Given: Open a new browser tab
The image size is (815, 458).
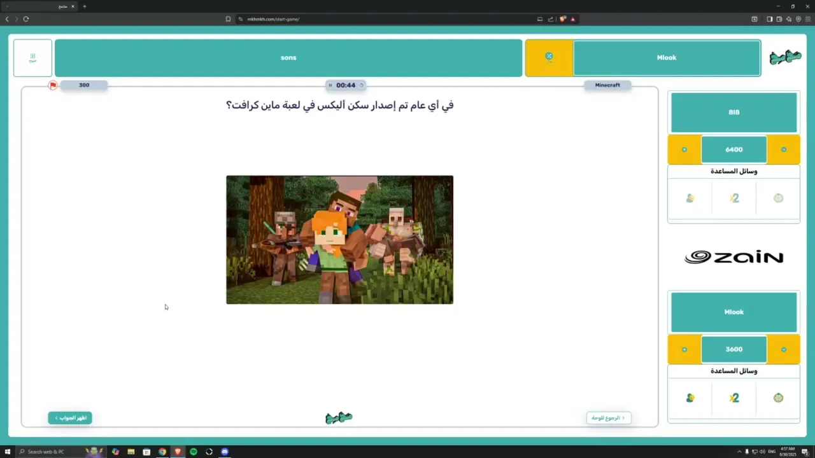Looking at the screenshot, I should [84, 6].
